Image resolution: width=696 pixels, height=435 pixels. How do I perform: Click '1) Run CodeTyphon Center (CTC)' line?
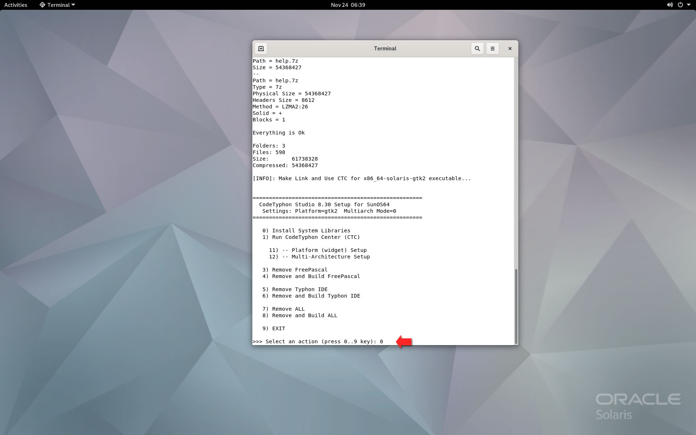pyautogui.click(x=311, y=237)
